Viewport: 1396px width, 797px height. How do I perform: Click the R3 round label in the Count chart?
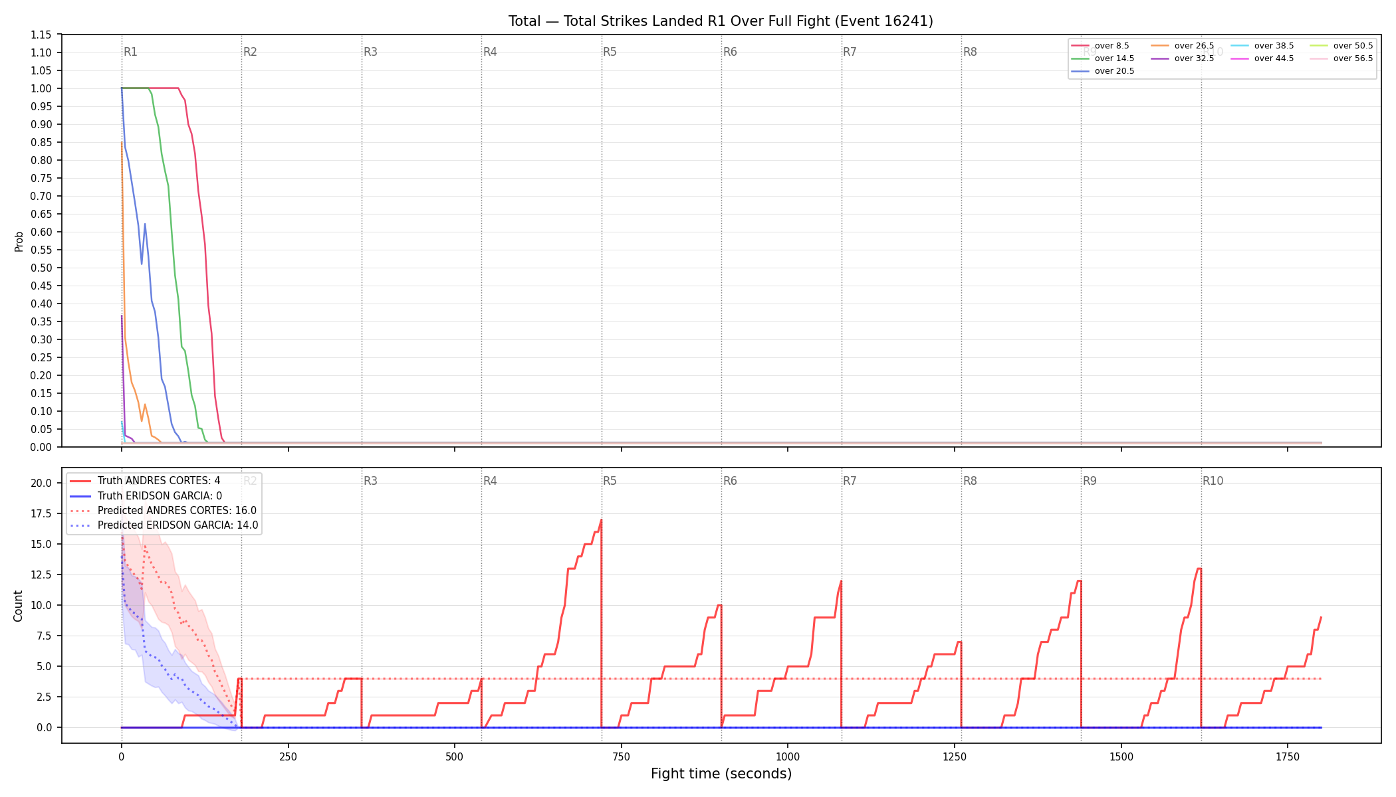click(370, 481)
